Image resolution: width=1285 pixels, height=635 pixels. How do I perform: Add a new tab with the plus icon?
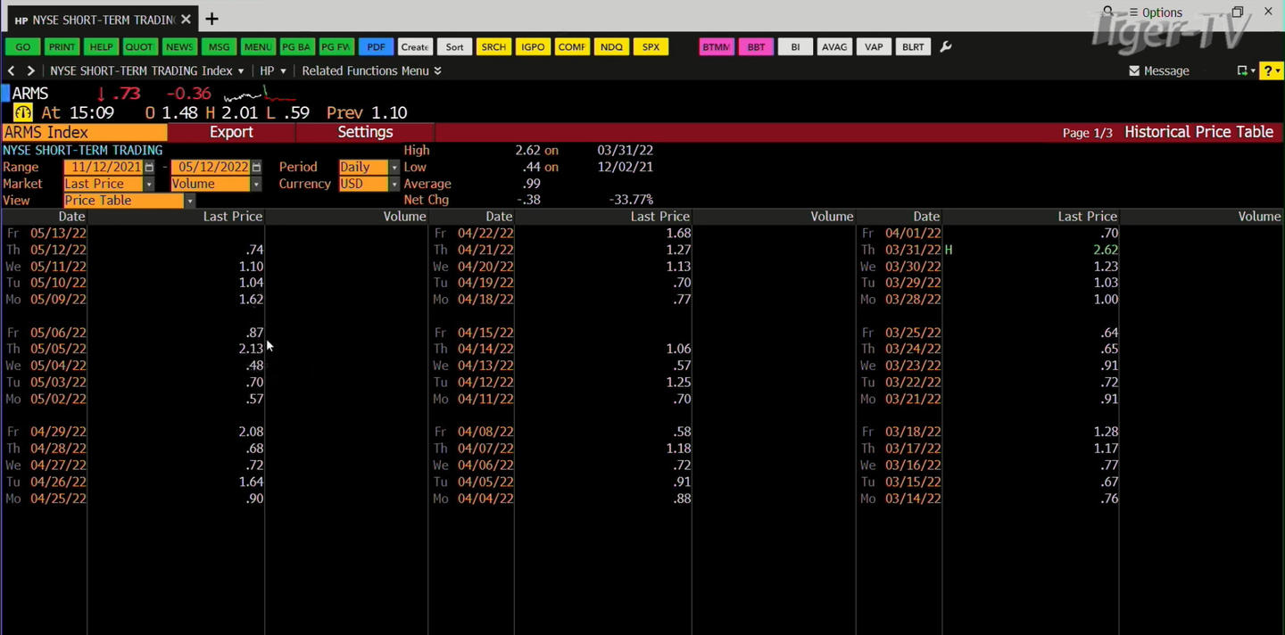(211, 19)
